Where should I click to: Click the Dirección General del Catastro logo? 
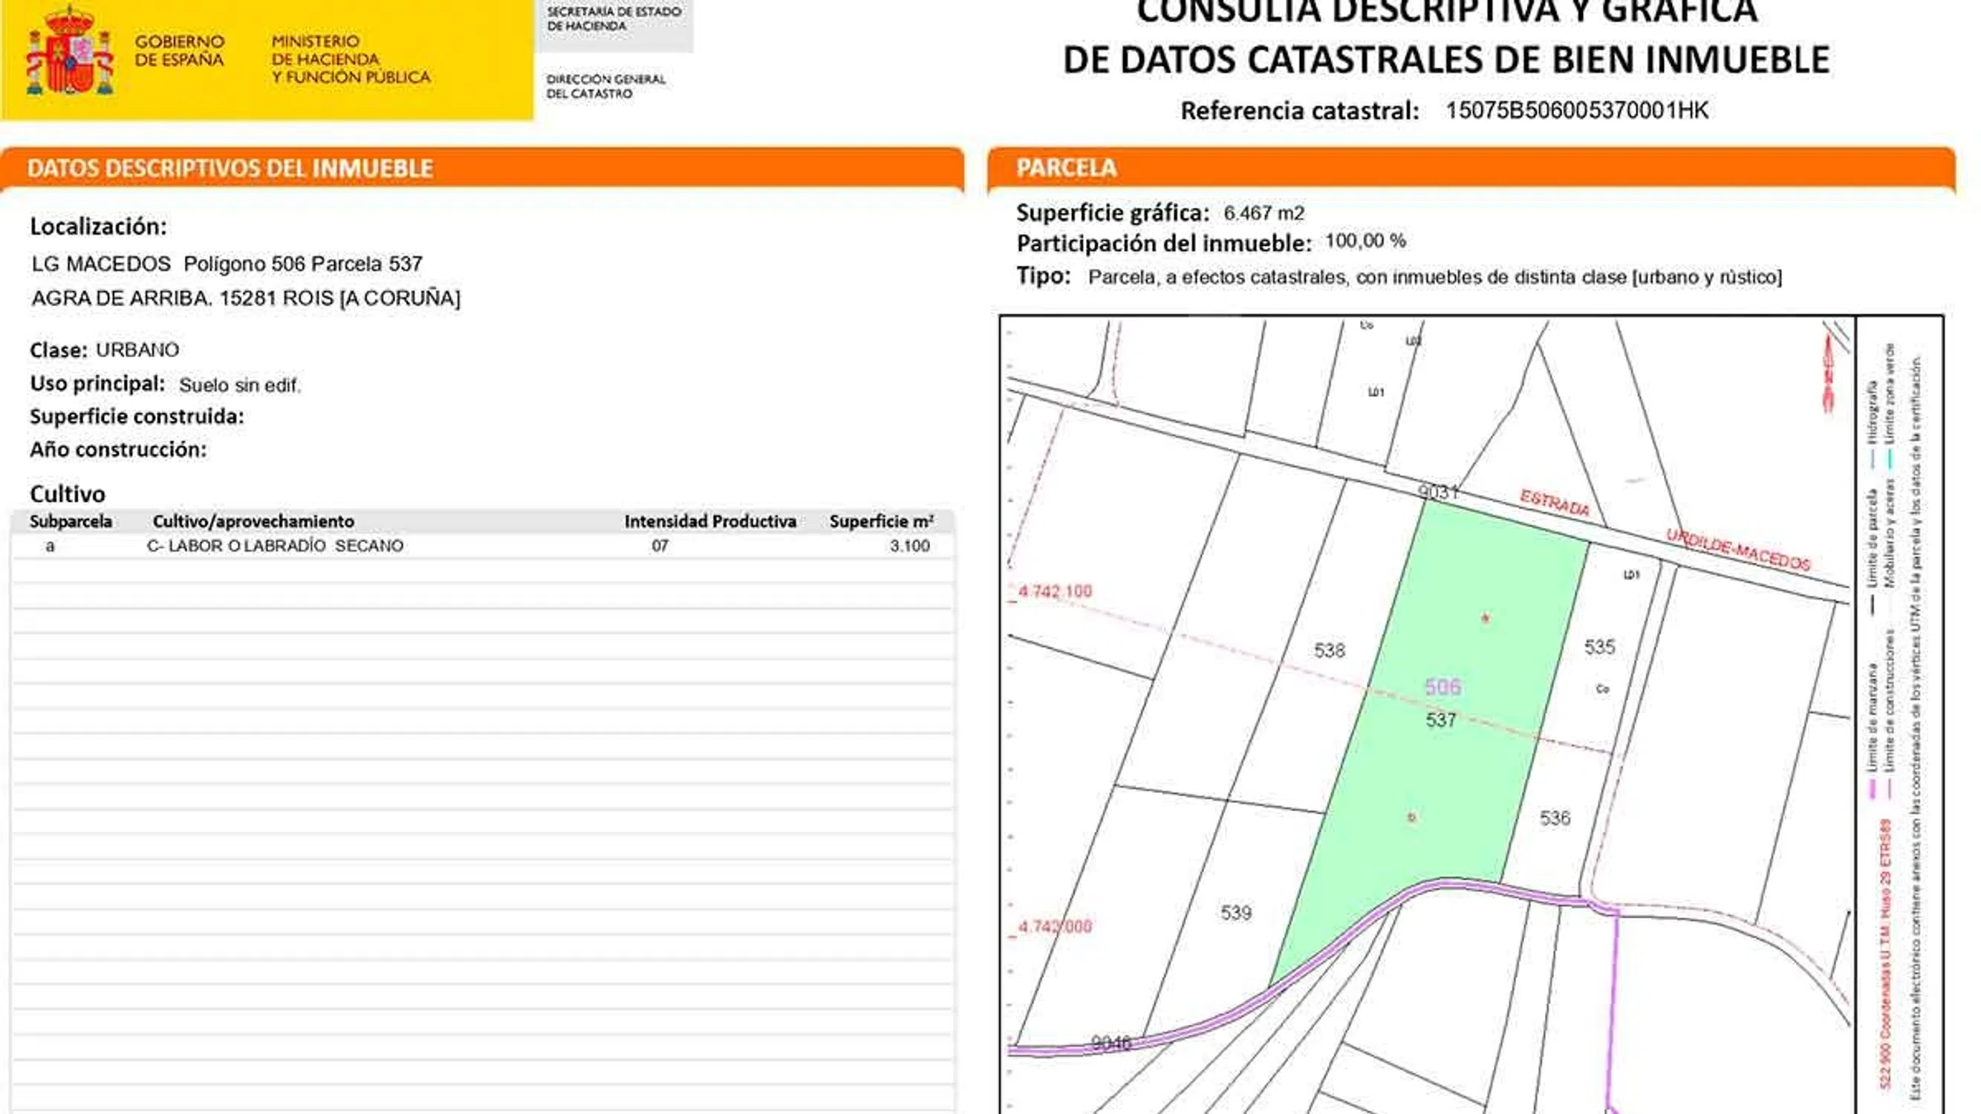coord(605,86)
